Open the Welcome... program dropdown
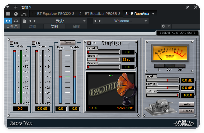The image size is (204, 133). tap(146, 21)
